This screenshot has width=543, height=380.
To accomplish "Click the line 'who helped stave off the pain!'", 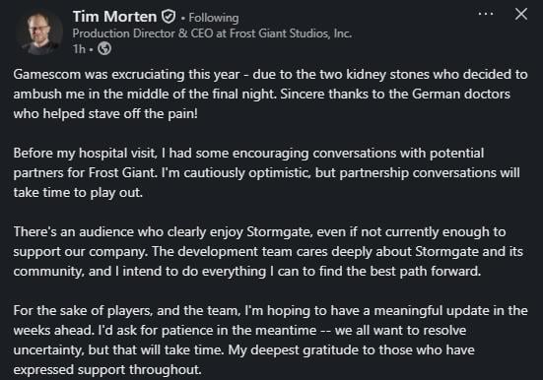I will 105,114.
